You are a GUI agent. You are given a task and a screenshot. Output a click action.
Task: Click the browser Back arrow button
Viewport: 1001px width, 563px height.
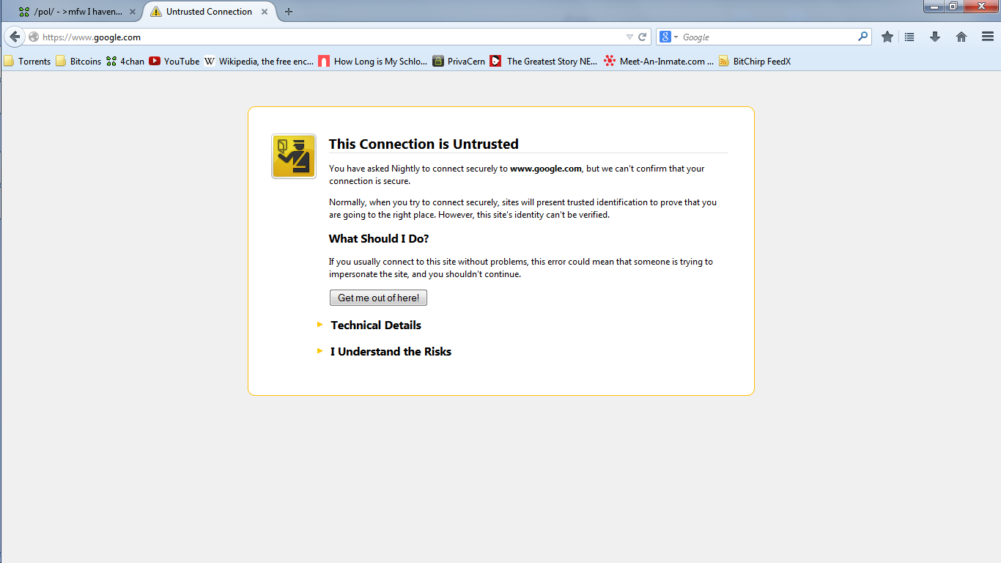[15, 37]
